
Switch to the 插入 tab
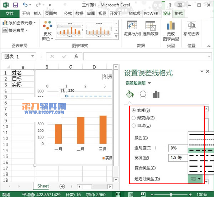pyautogui.click(x=37, y=14)
